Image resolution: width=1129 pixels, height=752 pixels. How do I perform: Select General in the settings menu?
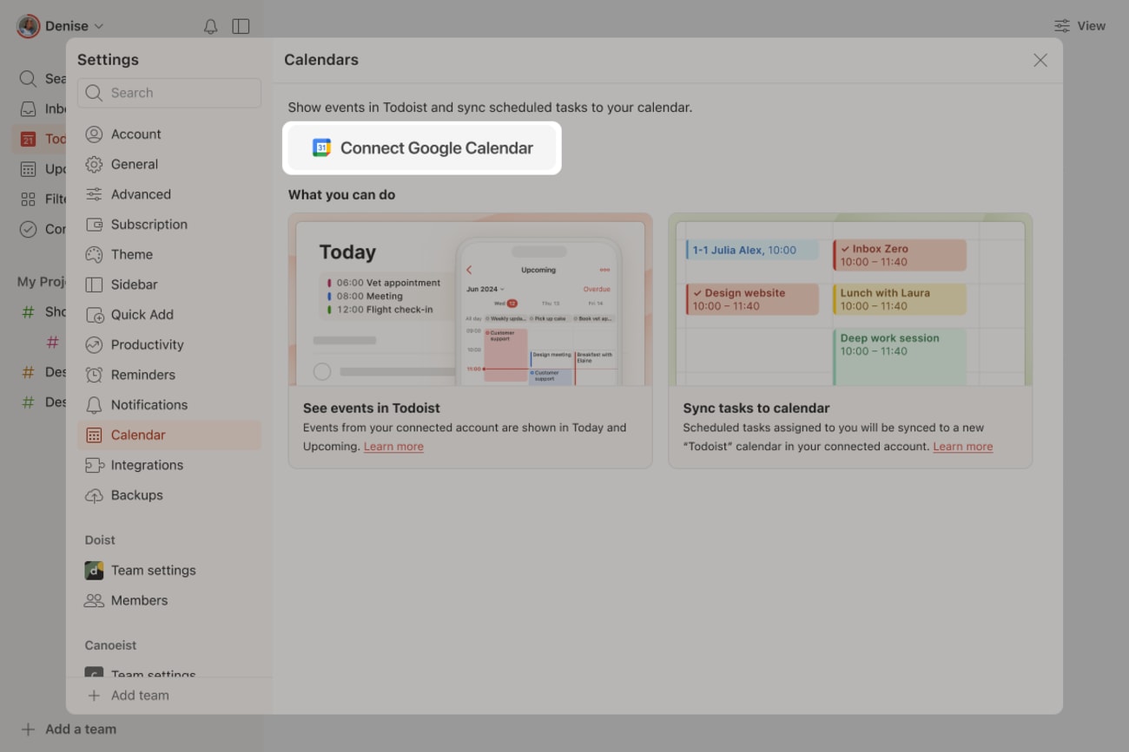pos(137,164)
